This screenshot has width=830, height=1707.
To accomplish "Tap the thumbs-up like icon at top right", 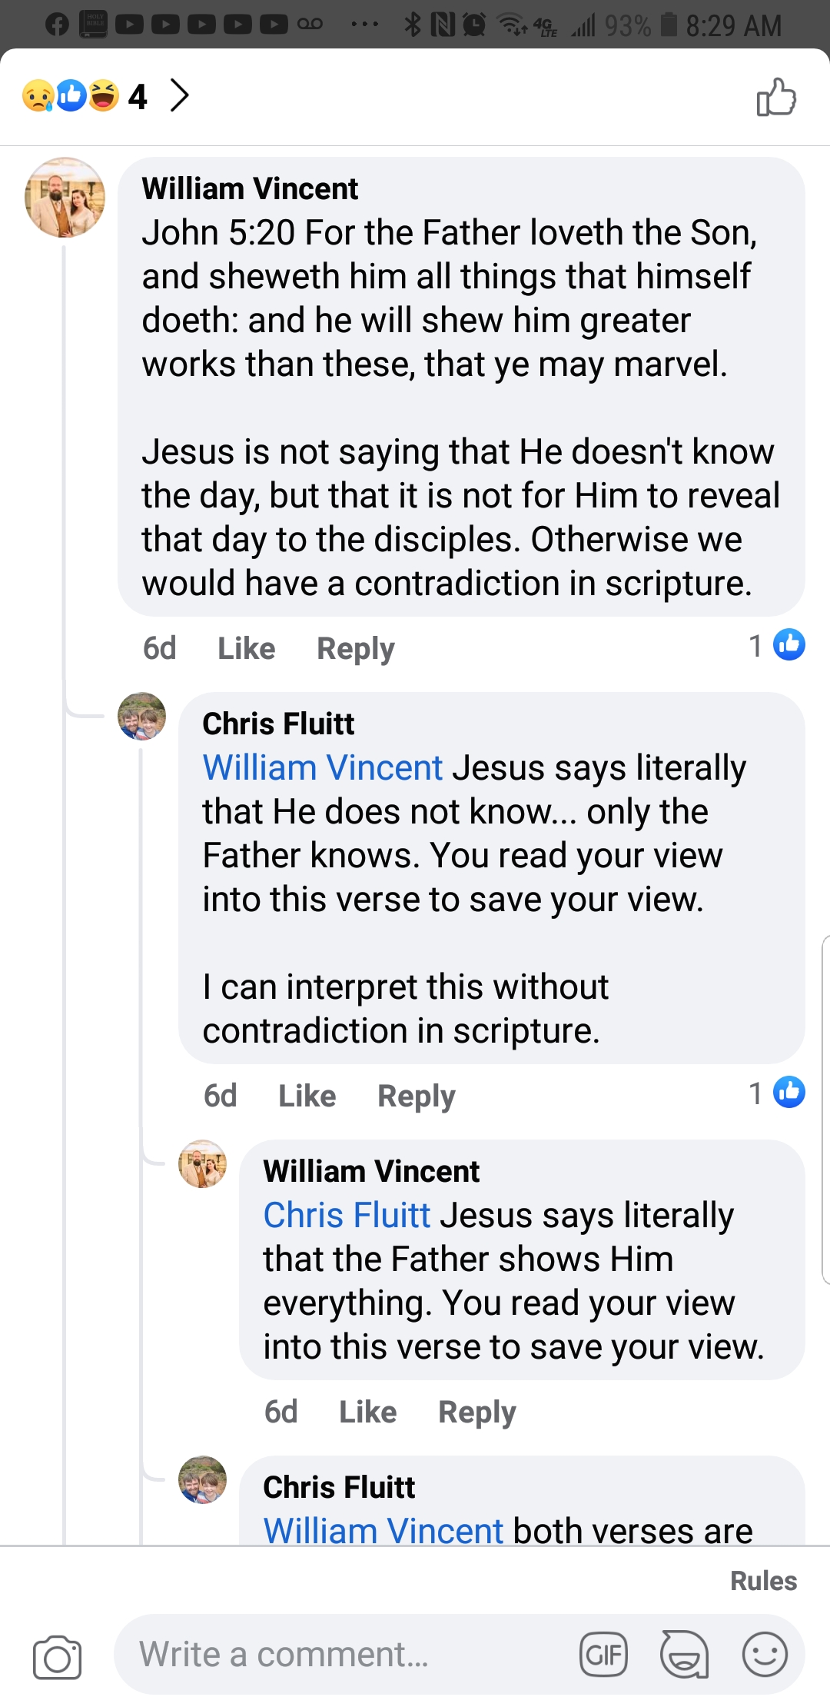I will click(776, 98).
